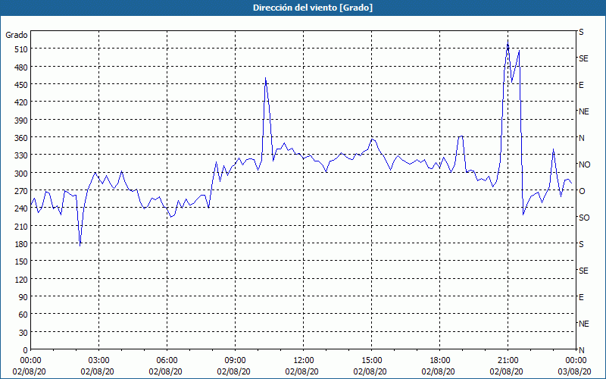This screenshot has width=606, height=379.
Task: Click the "Grado" unit label on the axis
Action: click(x=17, y=35)
